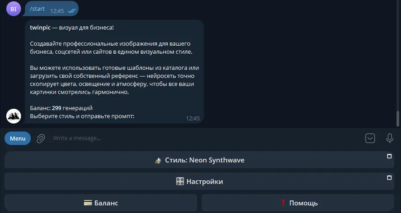
Task: Click the mountain emoji on Стиль button
Action: [158, 161]
